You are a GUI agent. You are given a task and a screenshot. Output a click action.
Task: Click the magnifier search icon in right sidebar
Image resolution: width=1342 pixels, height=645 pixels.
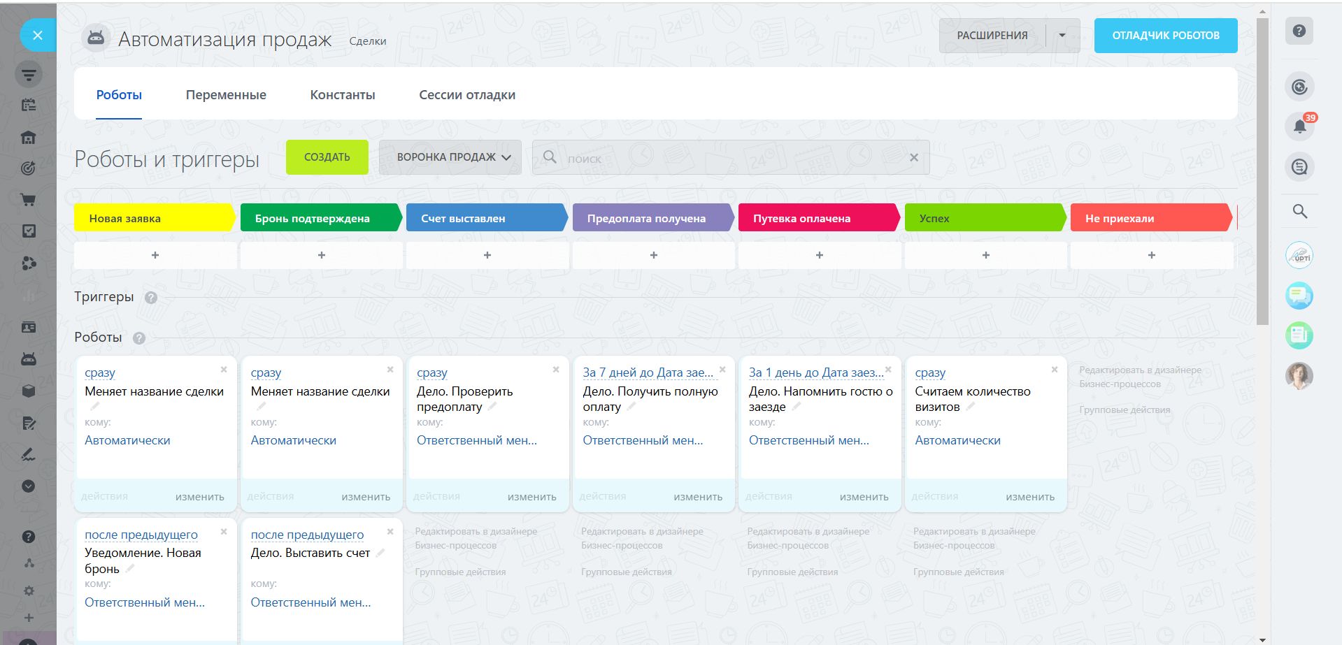point(1299,211)
